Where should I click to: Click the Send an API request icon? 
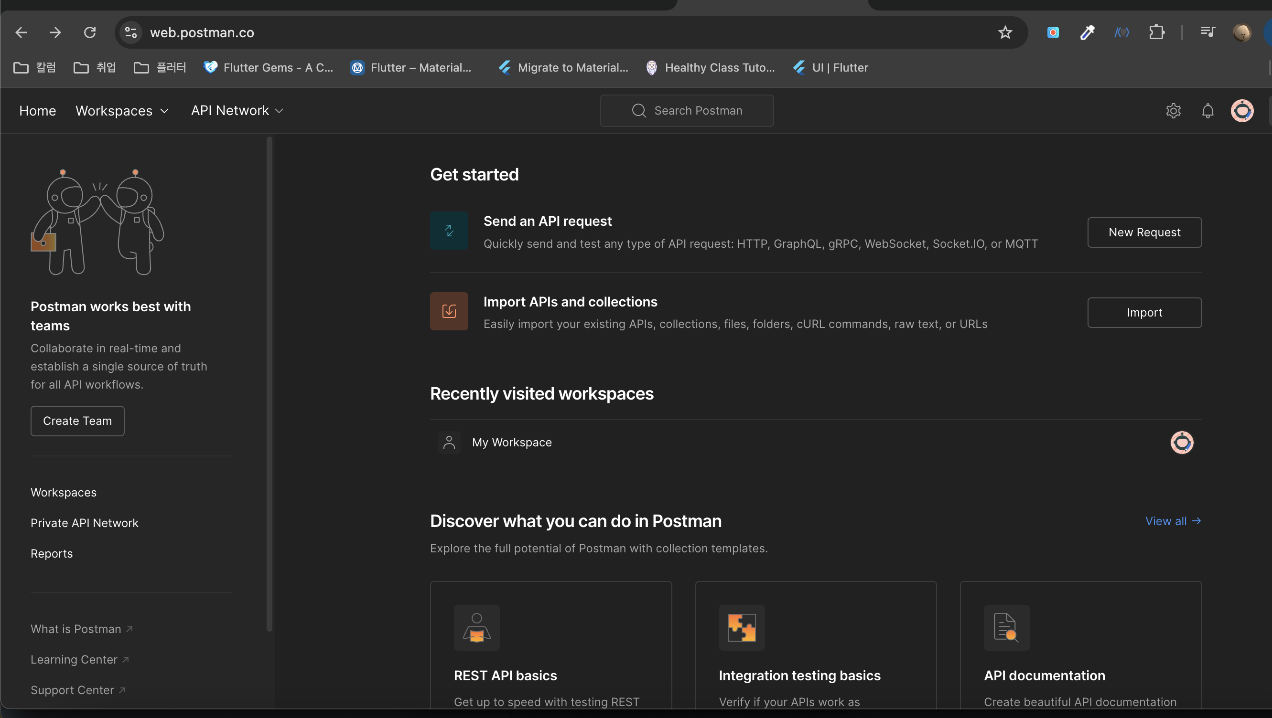pos(449,231)
